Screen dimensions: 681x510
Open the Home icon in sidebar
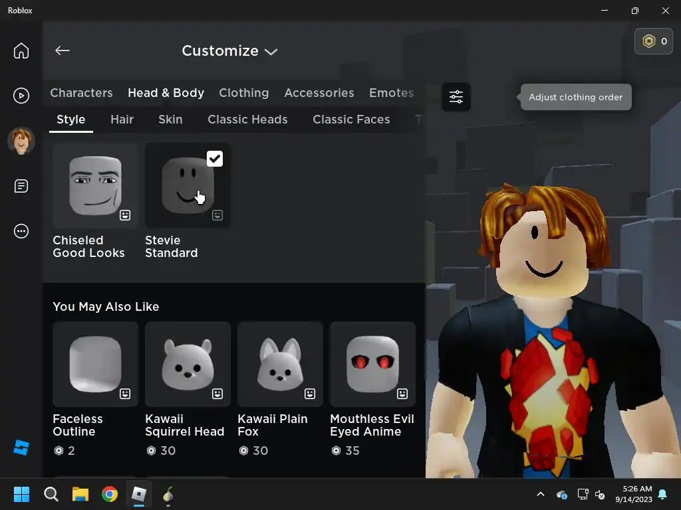(21, 50)
